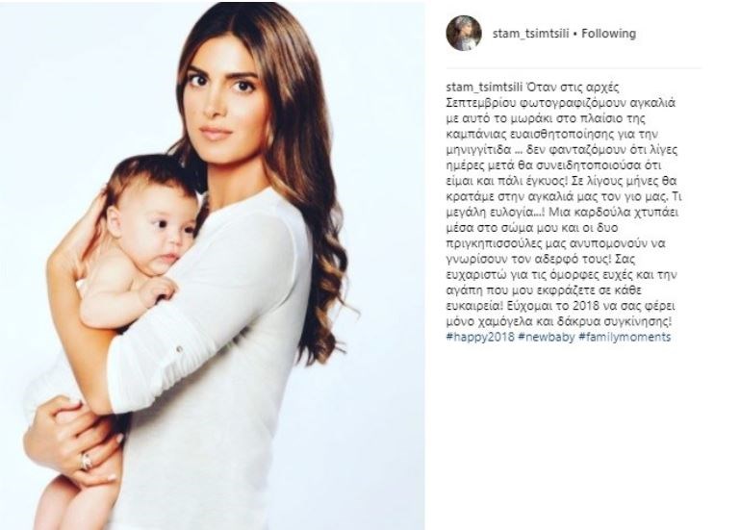Viewport: 740px width, 530px height.
Task: Open the #happy2018 hashtag
Action: click(480, 337)
